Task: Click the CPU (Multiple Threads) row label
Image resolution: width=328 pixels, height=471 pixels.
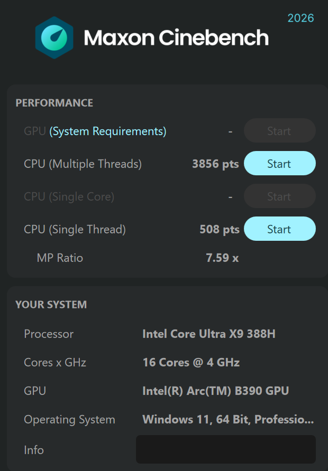Action: click(83, 164)
